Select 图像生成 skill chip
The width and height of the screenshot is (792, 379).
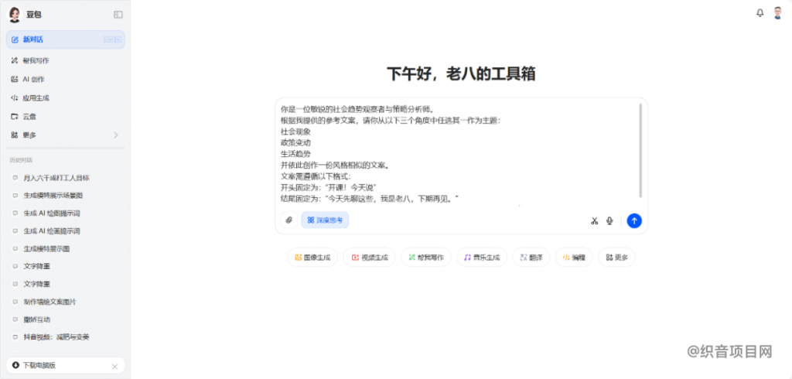tap(312, 258)
